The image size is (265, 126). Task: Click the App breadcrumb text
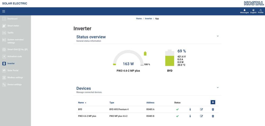157,19
